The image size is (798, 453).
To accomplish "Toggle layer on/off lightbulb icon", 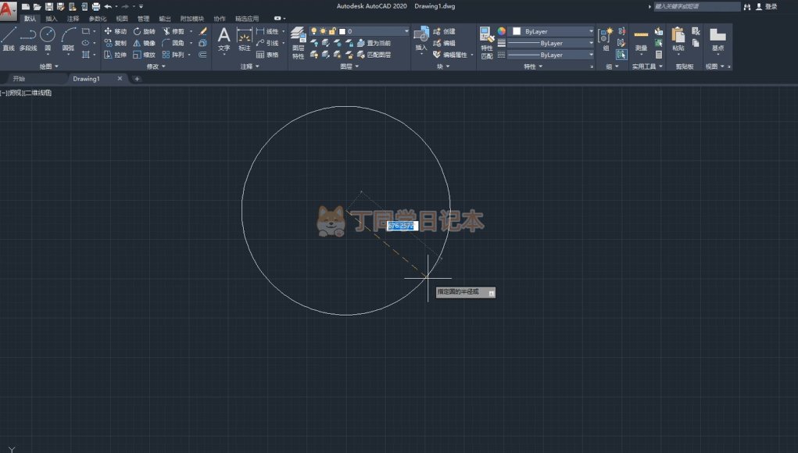I will pos(314,31).
